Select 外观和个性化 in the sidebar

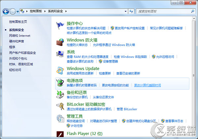click(x=18, y=59)
